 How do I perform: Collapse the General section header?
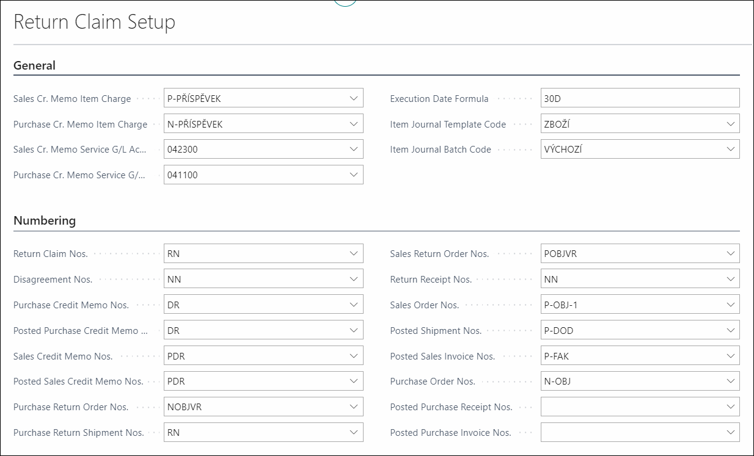point(34,65)
